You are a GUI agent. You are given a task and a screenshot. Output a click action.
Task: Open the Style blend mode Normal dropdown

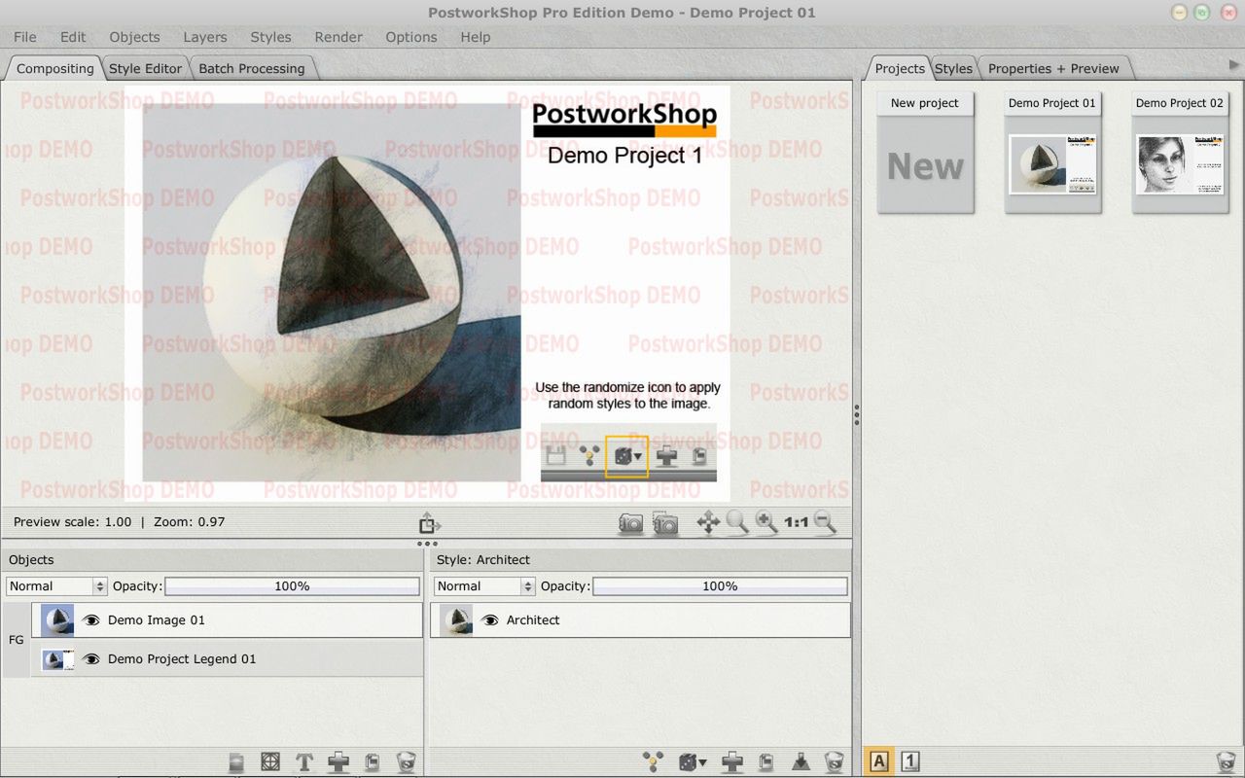[484, 586]
